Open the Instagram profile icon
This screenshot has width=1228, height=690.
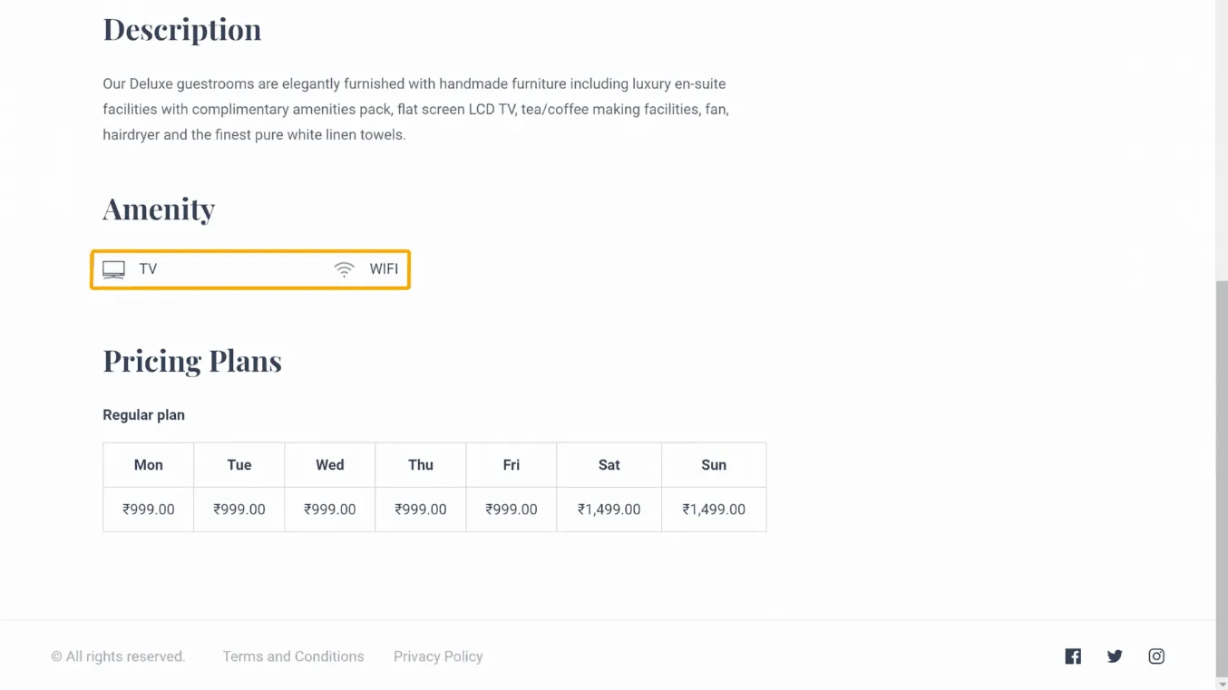(1156, 656)
